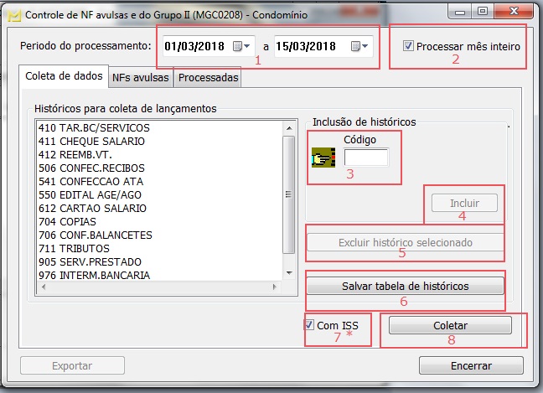Click the Código input field
This screenshot has height=393, width=543.
click(366, 158)
